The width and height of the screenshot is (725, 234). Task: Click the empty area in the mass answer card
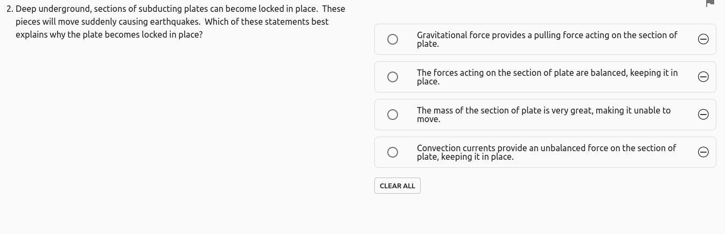566,123
